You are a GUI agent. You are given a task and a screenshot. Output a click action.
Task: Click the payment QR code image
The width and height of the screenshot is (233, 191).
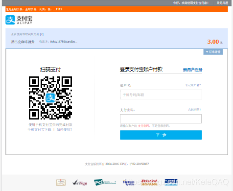pos(50,98)
